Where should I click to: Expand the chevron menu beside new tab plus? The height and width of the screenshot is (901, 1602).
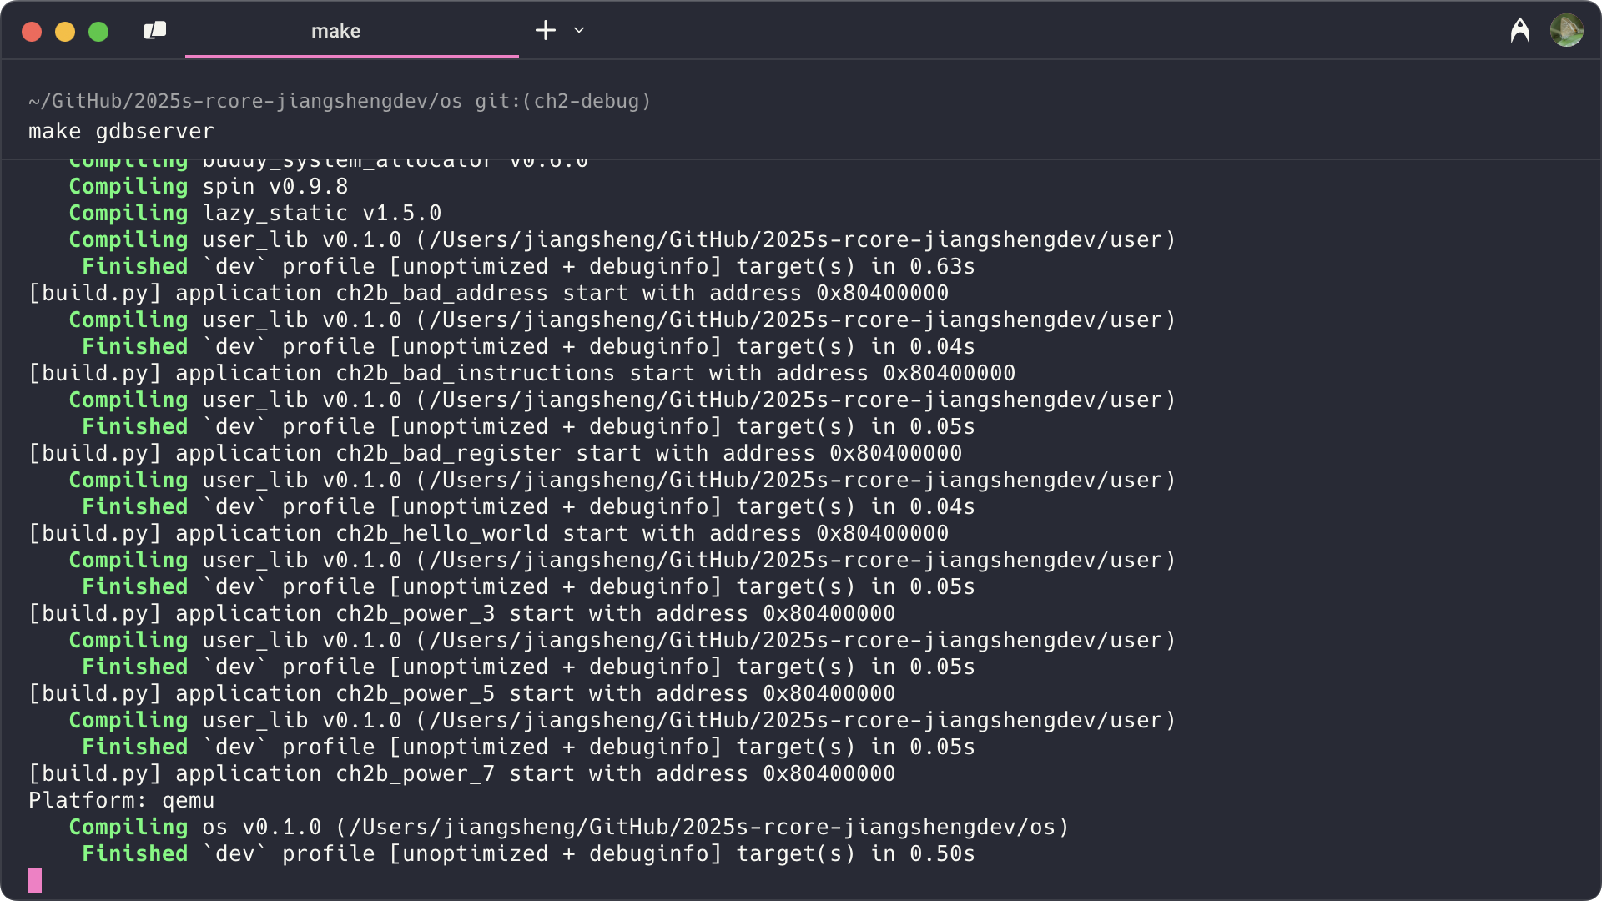coord(579,31)
